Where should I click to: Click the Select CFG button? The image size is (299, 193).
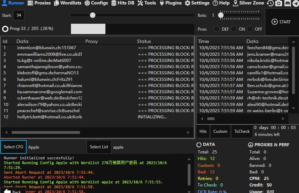click(13, 147)
